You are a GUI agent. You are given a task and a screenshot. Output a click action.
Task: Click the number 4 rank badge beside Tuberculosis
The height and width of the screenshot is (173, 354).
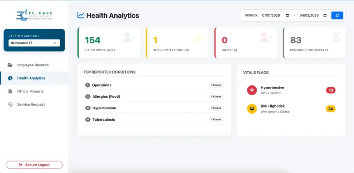(88, 119)
